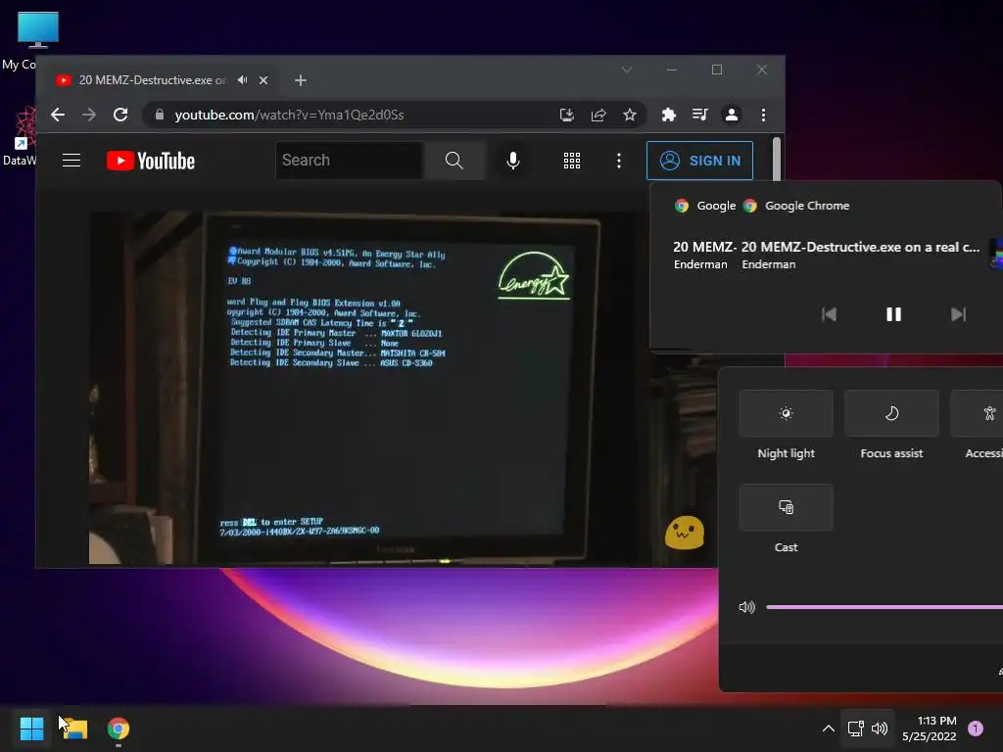Pause media playback in flyout
The image size is (1003, 752).
893,314
